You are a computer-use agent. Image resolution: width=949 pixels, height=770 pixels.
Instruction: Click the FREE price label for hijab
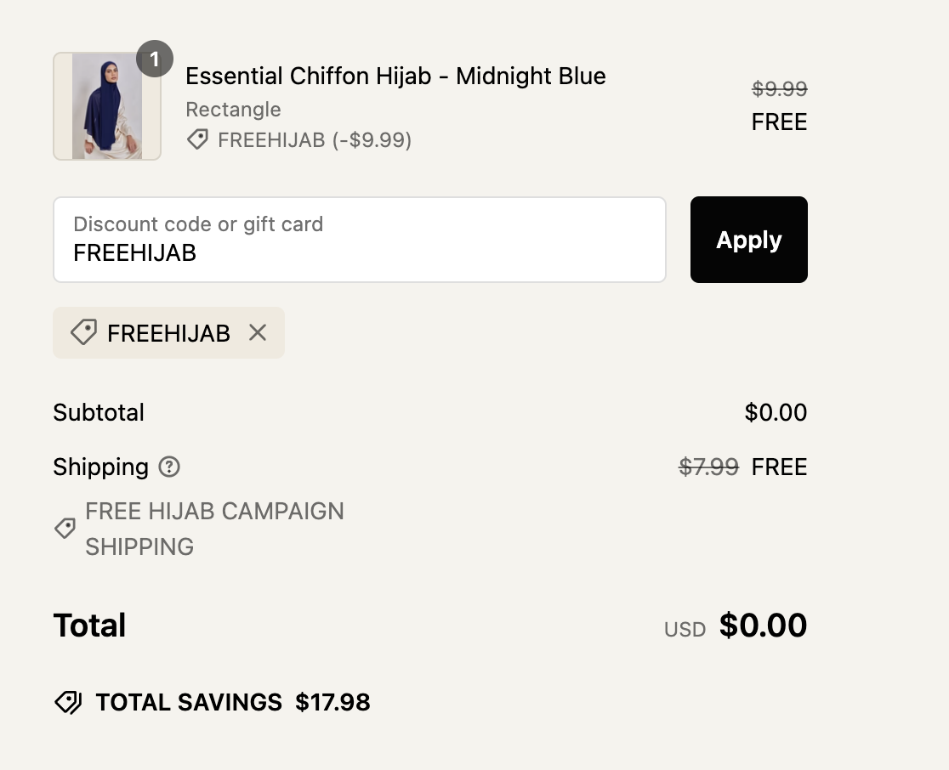coord(779,122)
